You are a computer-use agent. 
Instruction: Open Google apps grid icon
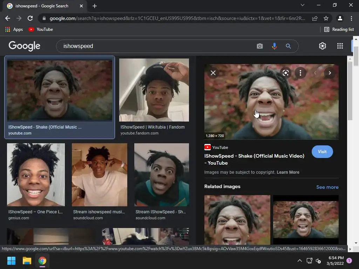pyautogui.click(x=340, y=46)
